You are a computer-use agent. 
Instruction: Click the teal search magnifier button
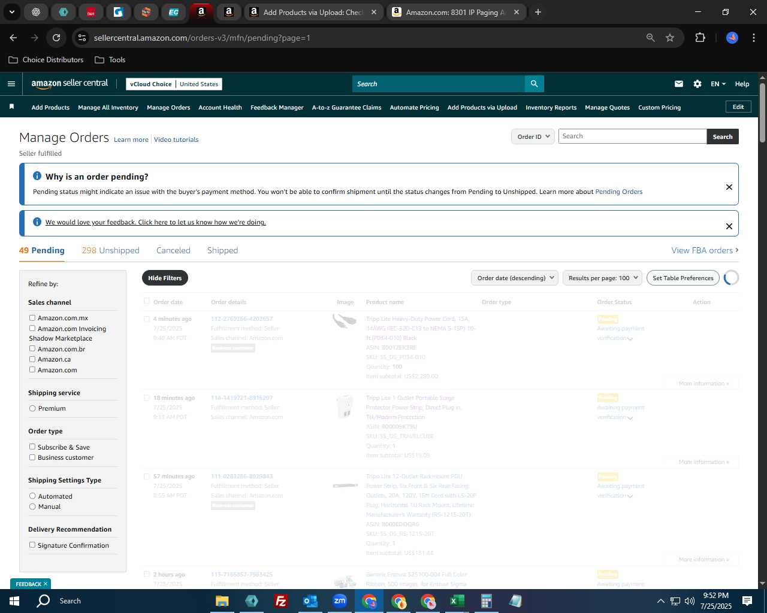(x=534, y=84)
